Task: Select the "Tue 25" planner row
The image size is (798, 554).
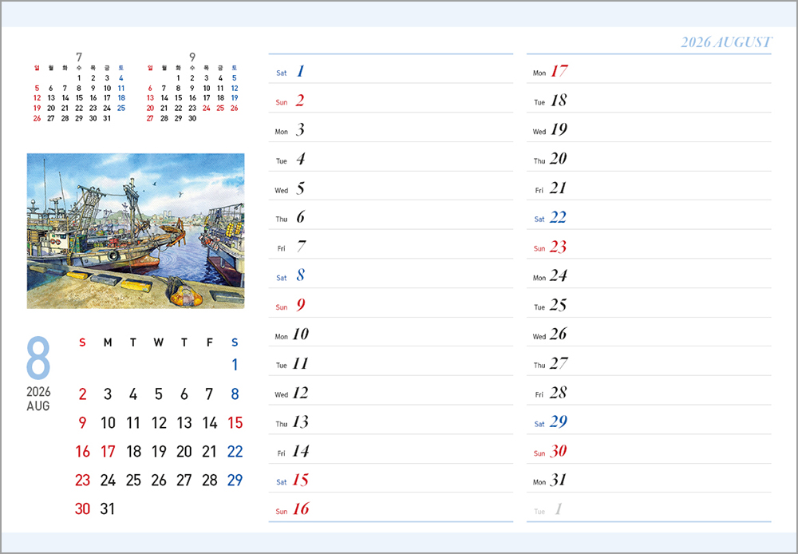Action: click(x=649, y=303)
